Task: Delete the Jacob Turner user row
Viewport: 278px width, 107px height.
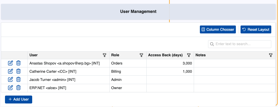Action: (x=18, y=79)
